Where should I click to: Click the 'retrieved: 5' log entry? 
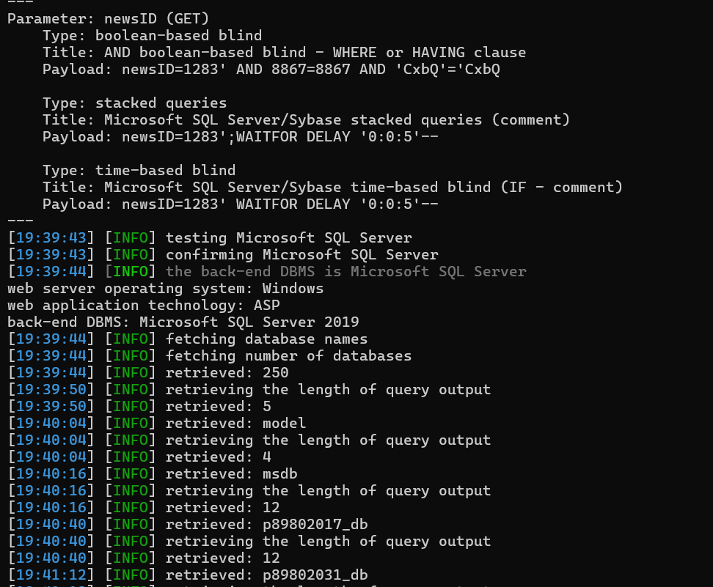point(219,406)
